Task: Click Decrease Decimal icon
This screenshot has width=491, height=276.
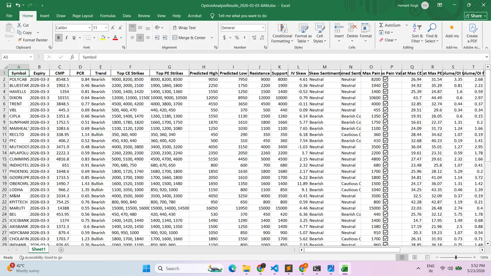Action: [262, 38]
